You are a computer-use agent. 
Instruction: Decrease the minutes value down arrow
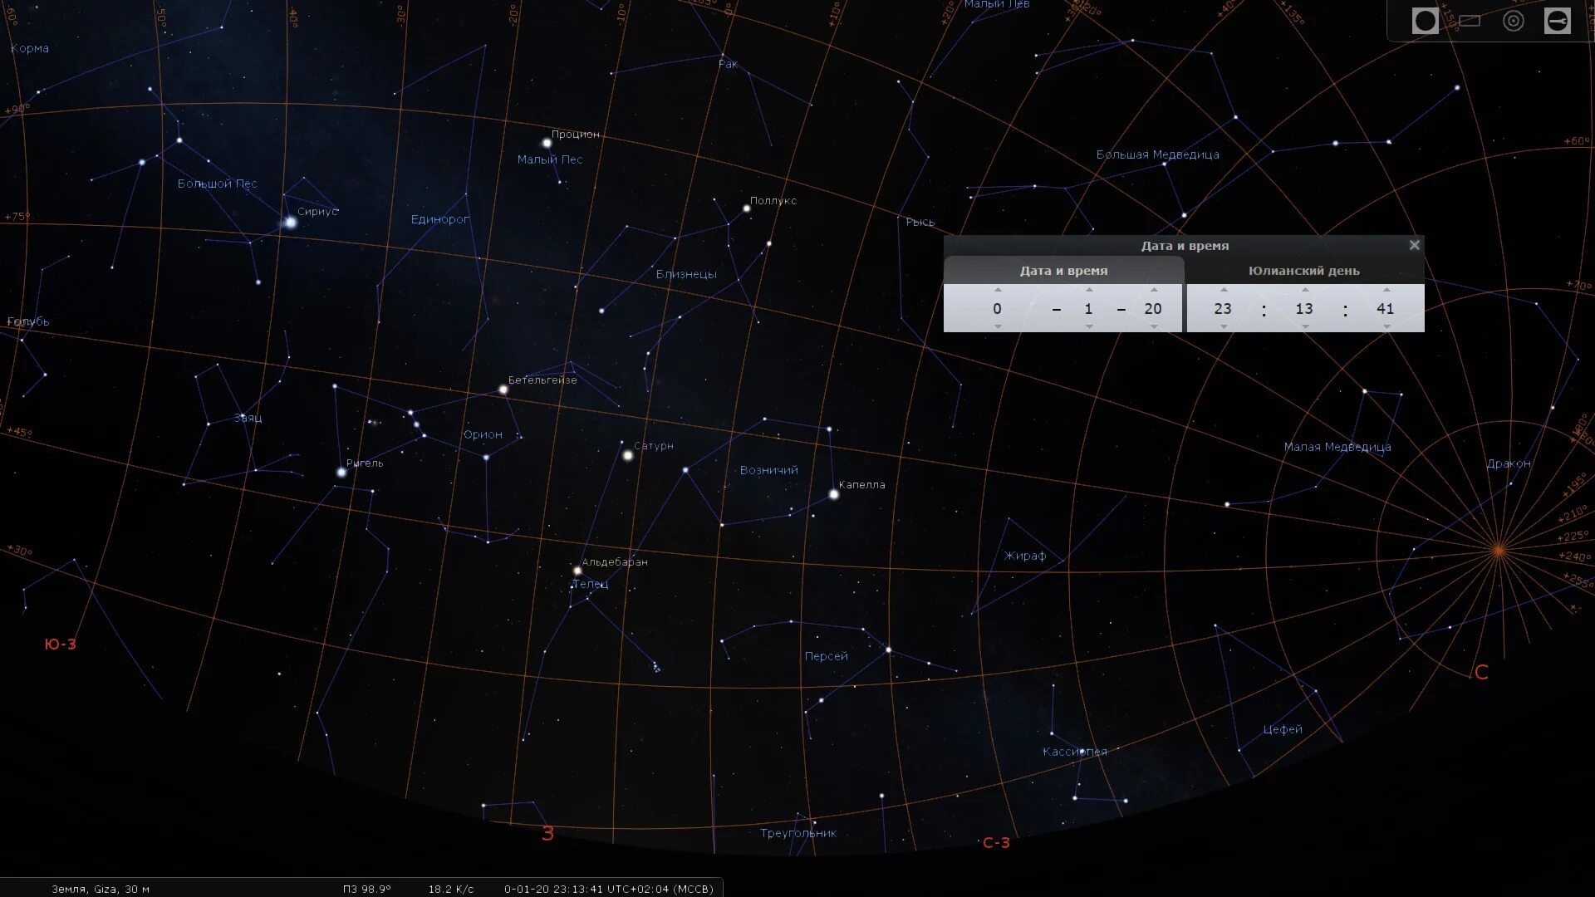(x=1305, y=326)
